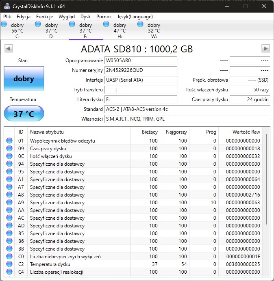Image resolution: width=274 pixels, height=281 pixels.
Task: Minimize the CrystalDiskInfo window
Action: (x=227, y=6)
